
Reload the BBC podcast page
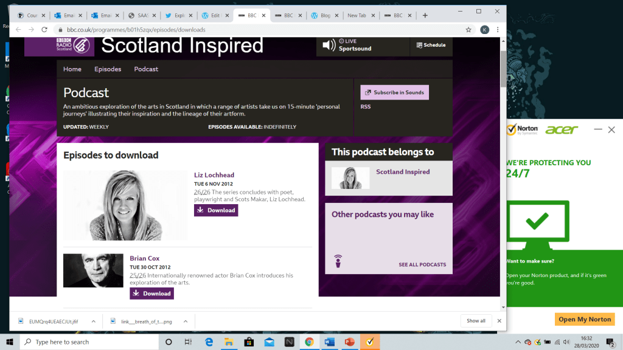[x=44, y=29]
